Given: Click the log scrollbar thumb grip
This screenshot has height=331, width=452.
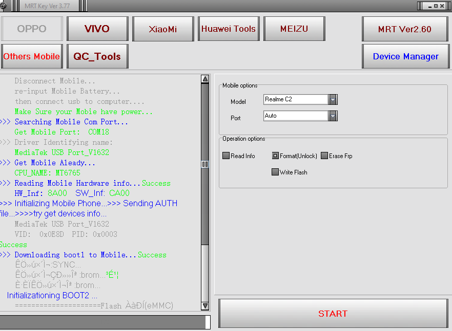Looking at the screenshot, I should click(205, 164).
